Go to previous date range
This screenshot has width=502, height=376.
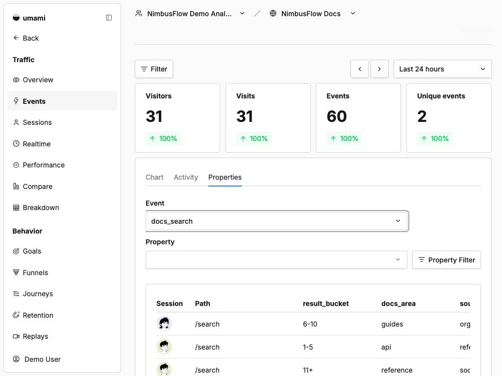pos(359,69)
